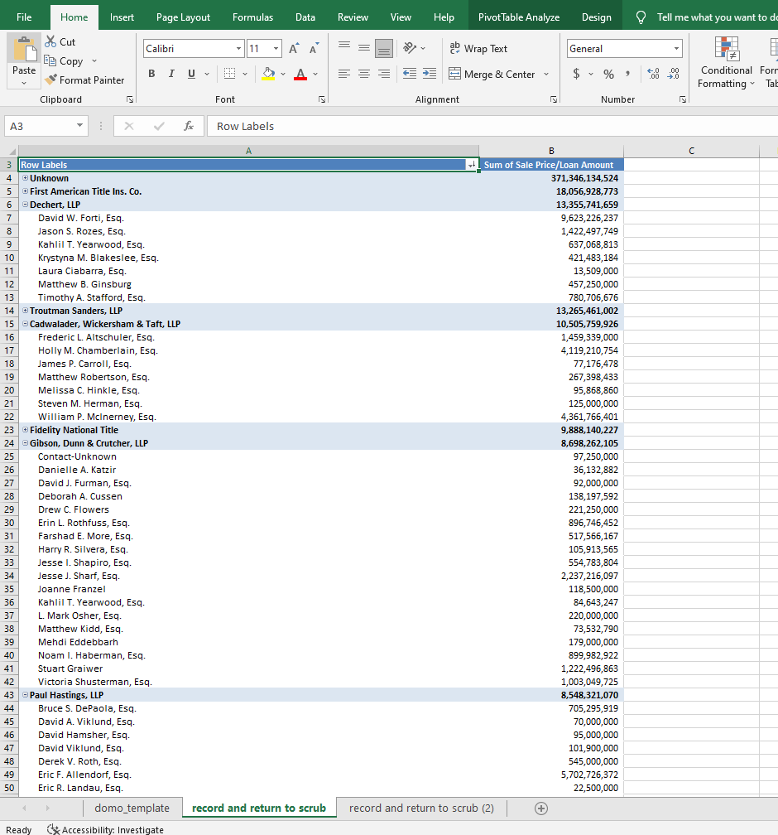
Task: Expand the Troutman Sanders, LLP group
Action: coord(25,311)
